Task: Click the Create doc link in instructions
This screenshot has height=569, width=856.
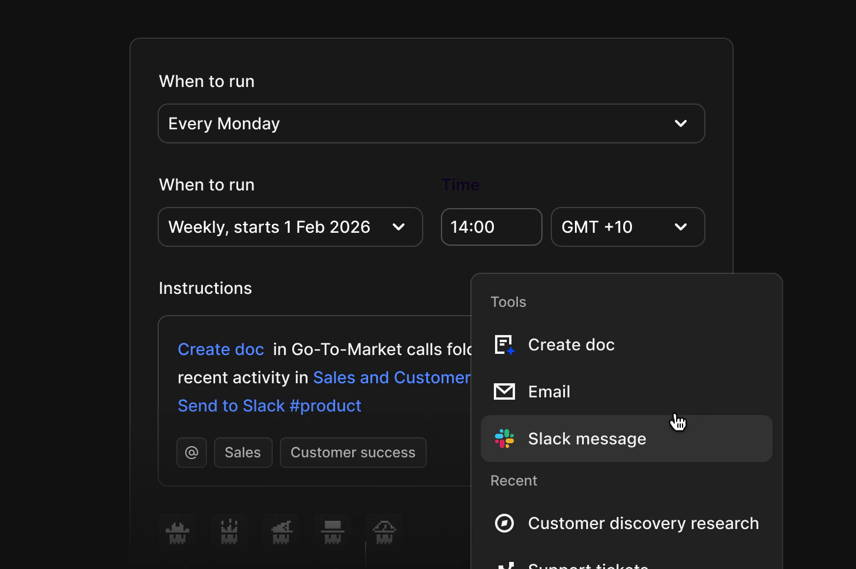Action: (220, 349)
